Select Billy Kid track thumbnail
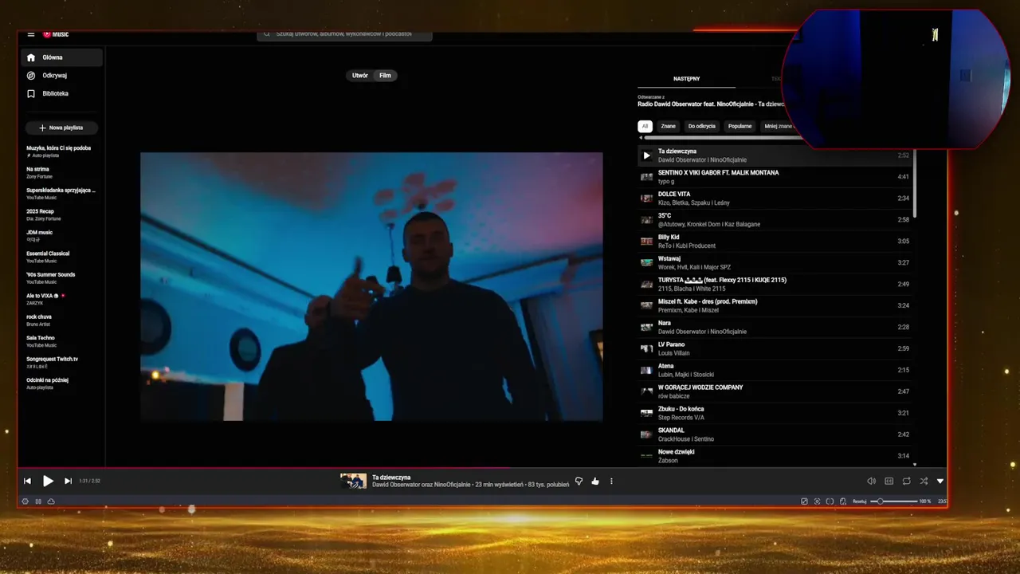Screen dimensions: 1020x574 [x=646, y=242]
